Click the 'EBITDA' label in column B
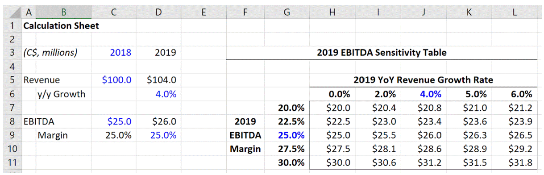544x175 pixels. 39,121
